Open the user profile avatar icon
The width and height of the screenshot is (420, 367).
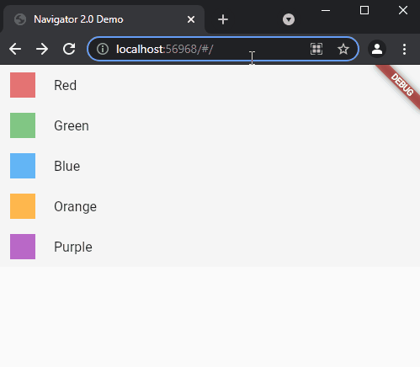click(x=377, y=49)
